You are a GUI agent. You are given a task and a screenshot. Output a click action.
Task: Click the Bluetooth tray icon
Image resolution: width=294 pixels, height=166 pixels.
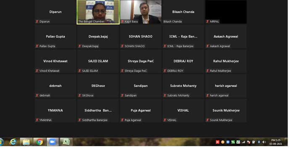click(x=259, y=142)
